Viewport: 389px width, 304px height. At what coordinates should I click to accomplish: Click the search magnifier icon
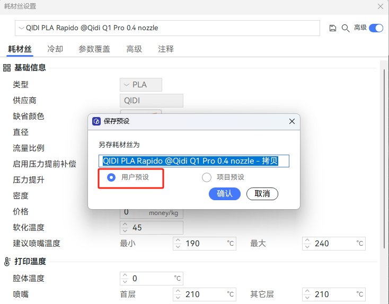pos(345,28)
